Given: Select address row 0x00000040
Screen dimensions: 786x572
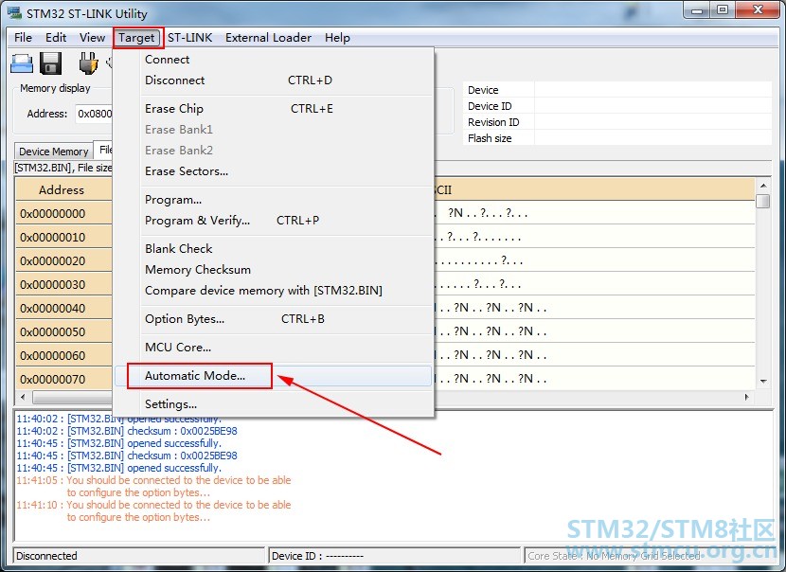Looking at the screenshot, I should click(x=63, y=308).
